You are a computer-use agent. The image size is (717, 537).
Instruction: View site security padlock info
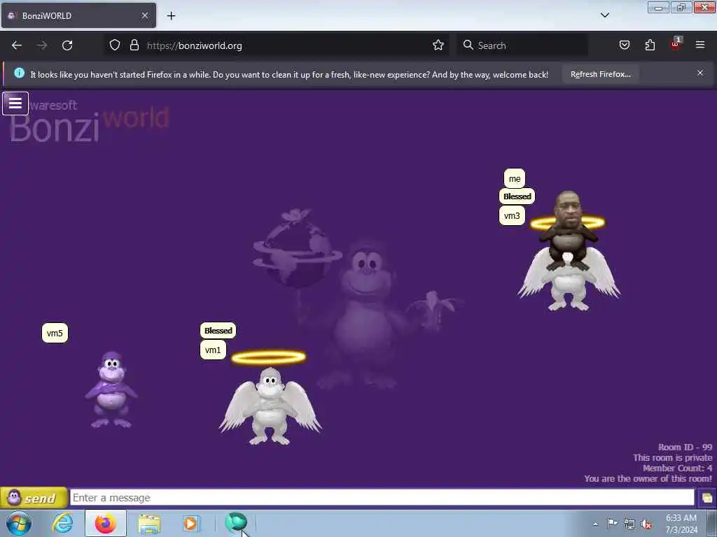coord(134,45)
